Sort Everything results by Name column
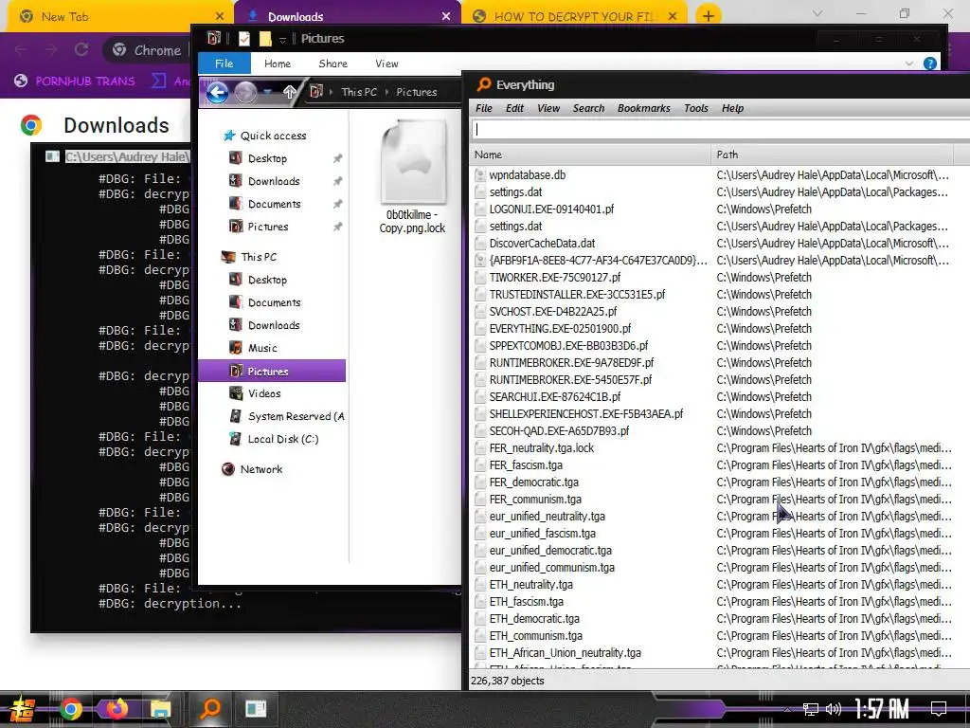 [589, 155]
